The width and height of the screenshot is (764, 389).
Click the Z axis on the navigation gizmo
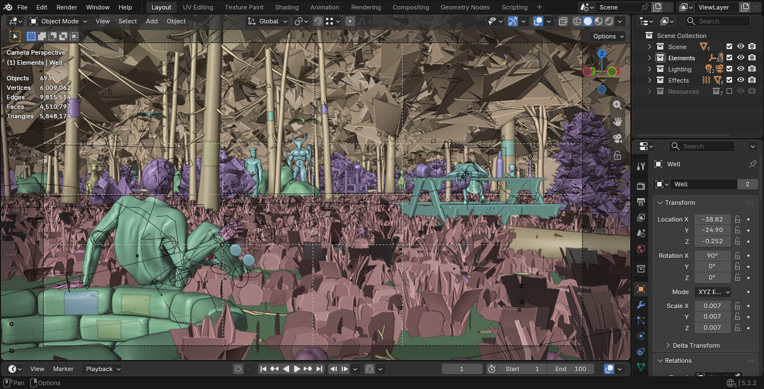602,54
